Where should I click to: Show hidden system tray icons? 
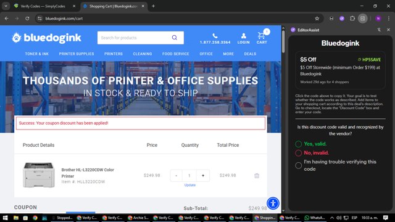point(332,218)
